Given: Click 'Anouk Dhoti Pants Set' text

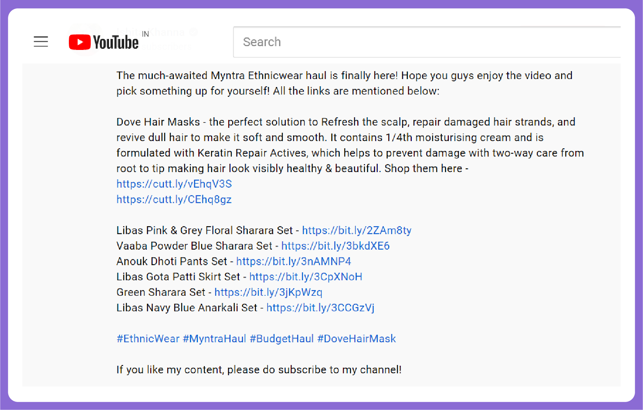Looking at the screenshot, I should click(172, 261).
